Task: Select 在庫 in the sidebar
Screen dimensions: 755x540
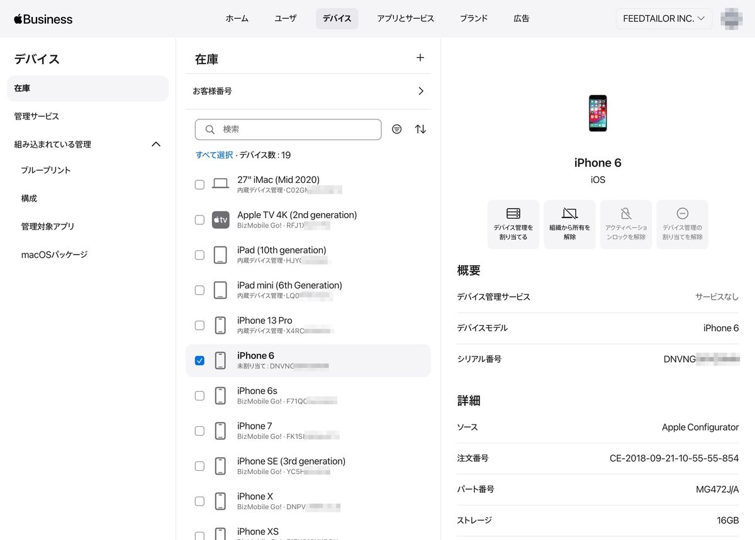Action: (88, 89)
